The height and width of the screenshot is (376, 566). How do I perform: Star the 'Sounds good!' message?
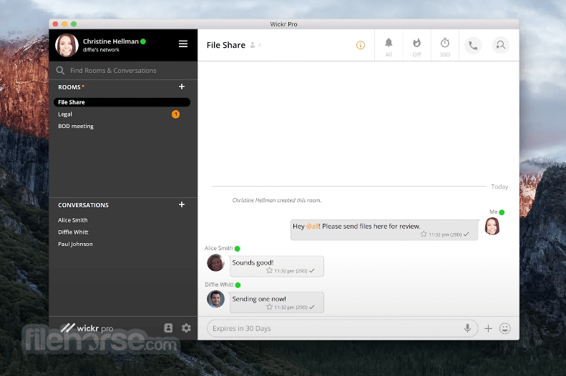[269, 270]
